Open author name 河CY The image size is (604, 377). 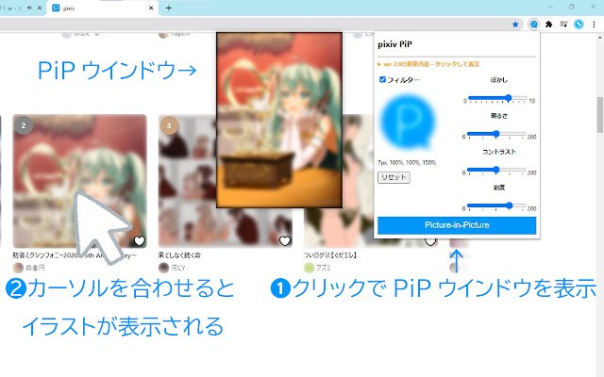point(178,268)
